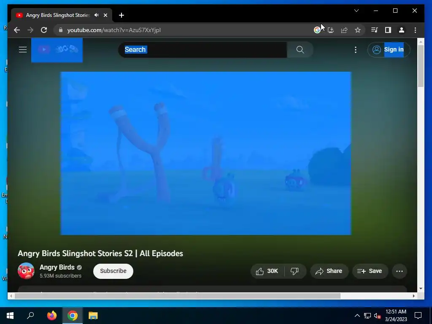
Task: Go back to the previous page in Chrome
Action: click(17, 30)
